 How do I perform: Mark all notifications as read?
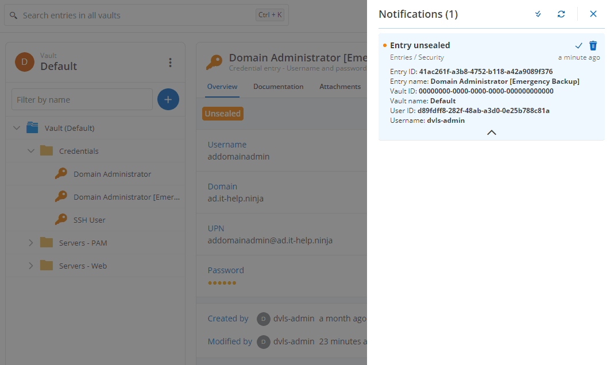click(x=538, y=14)
